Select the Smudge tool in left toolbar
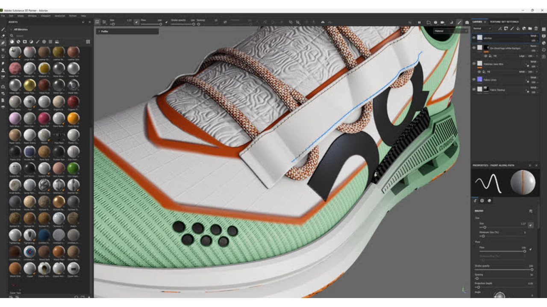 click(3, 64)
